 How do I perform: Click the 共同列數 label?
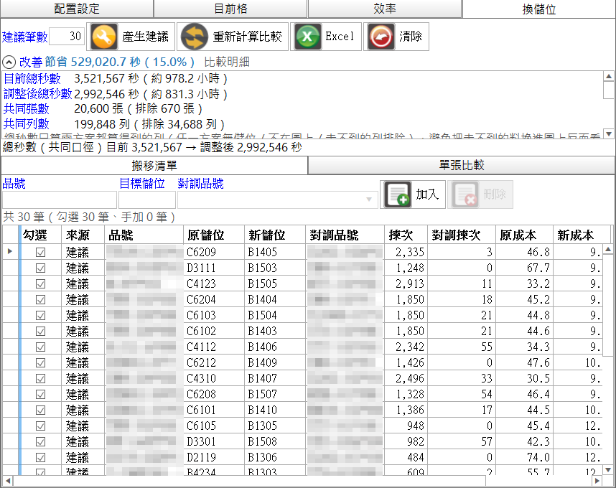tap(27, 124)
